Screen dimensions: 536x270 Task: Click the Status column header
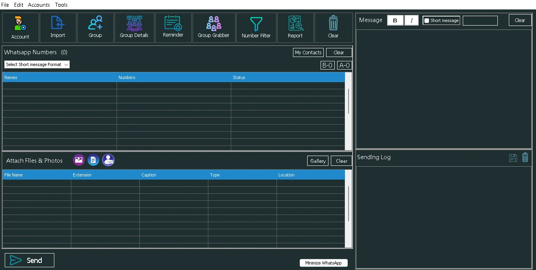(x=288, y=77)
